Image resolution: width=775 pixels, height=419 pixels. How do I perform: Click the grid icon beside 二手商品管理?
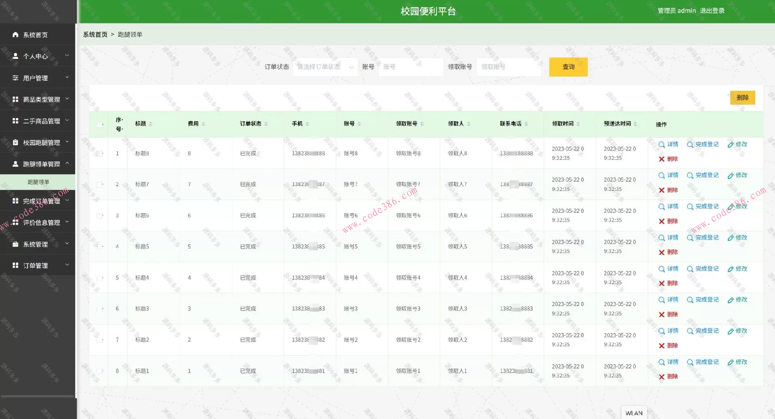pos(15,121)
